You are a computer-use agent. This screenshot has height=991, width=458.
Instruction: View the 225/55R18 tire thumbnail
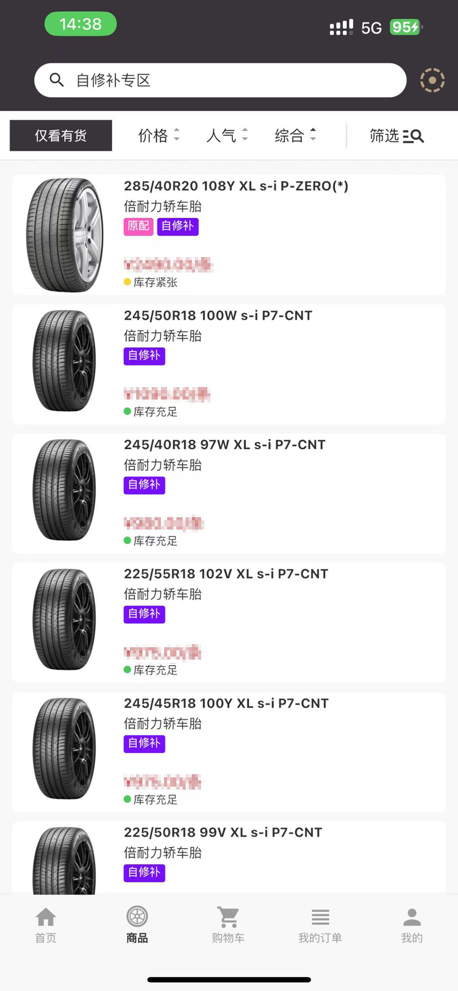[x=64, y=619]
